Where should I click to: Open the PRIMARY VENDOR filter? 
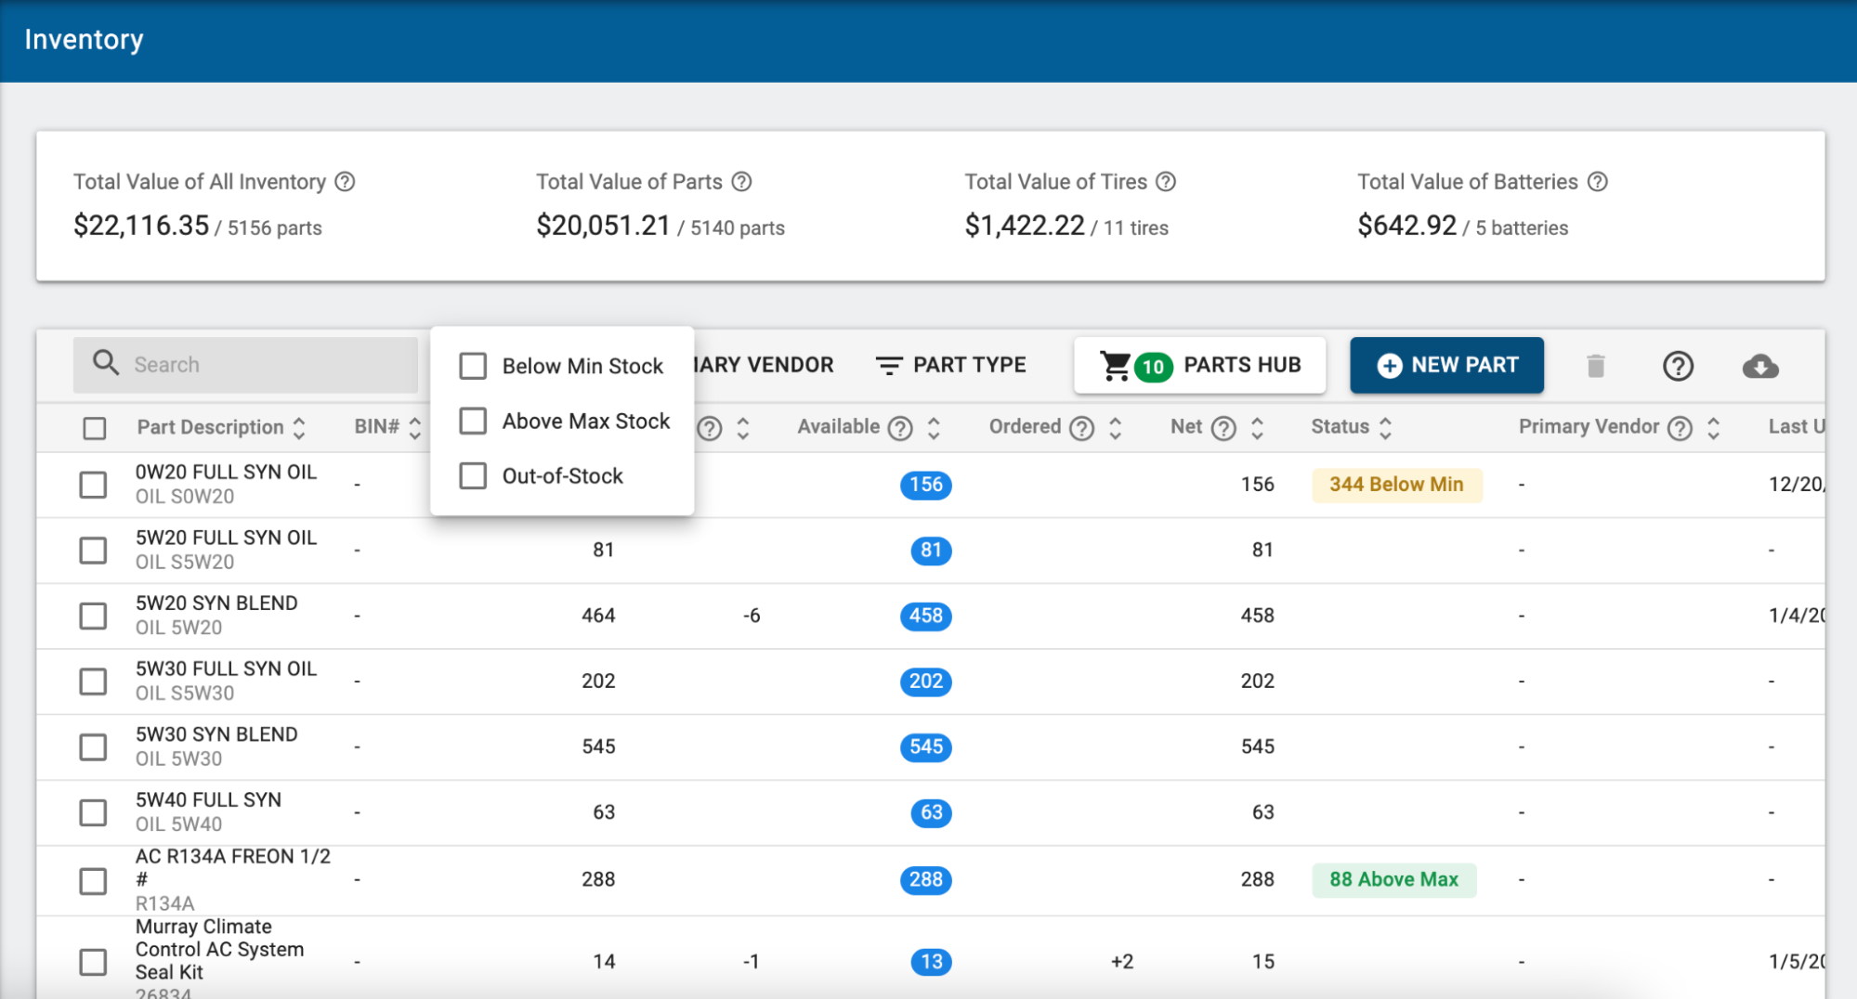click(764, 365)
